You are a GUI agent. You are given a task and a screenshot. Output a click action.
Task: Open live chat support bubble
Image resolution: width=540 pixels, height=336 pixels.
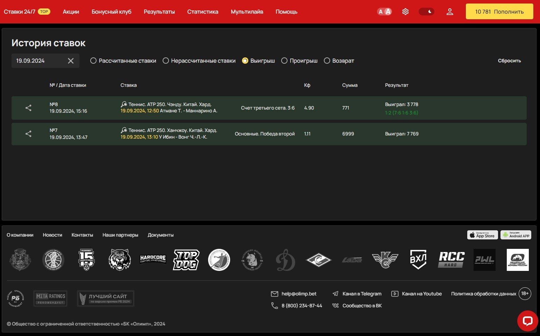[x=527, y=321]
